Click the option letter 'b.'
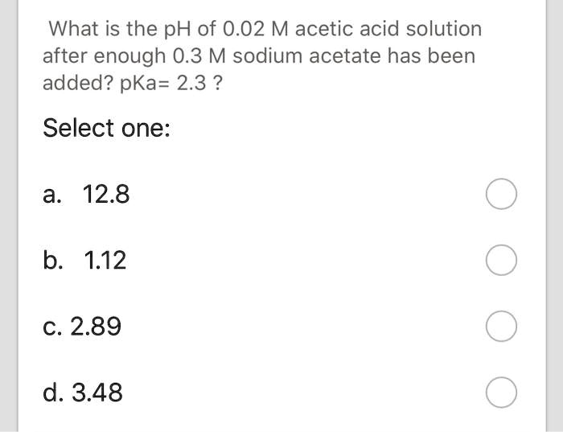Viewport: 563px width, 432px height. point(53,261)
